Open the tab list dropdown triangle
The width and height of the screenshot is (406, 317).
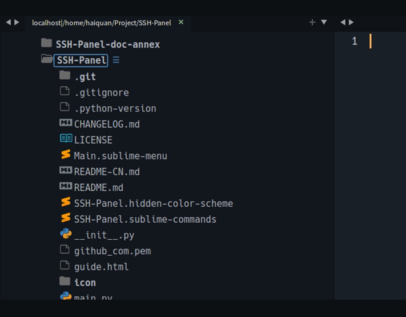coord(324,22)
